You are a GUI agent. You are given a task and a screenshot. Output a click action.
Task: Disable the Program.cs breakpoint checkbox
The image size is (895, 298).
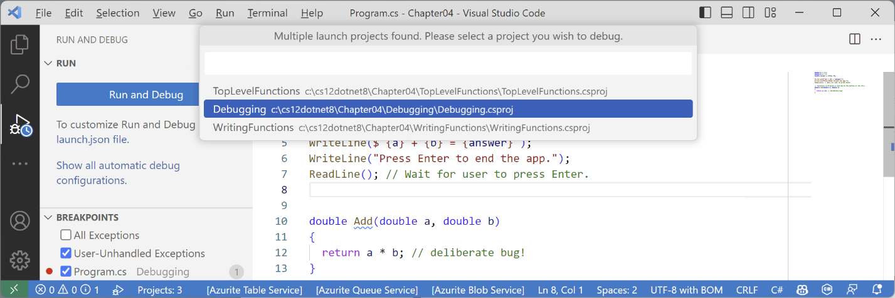pyautogui.click(x=66, y=272)
